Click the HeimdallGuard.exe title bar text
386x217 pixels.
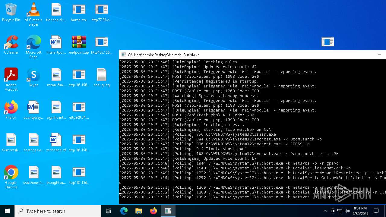(163, 55)
